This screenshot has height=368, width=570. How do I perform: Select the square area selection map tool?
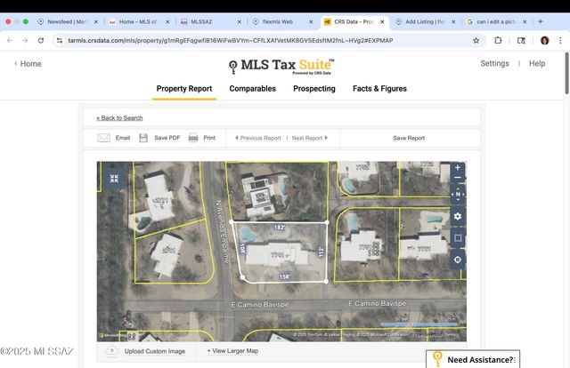click(x=458, y=237)
